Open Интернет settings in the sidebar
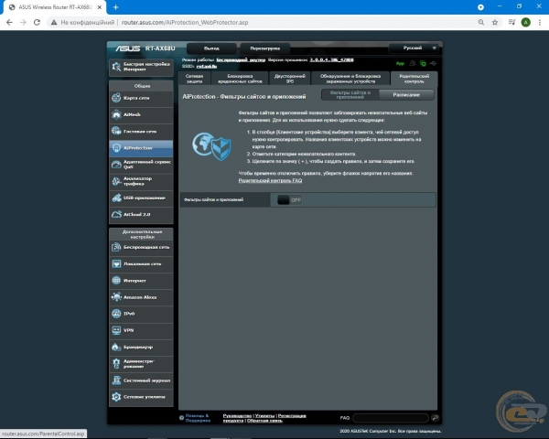The height and width of the screenshot is (439, 549). [x=141, y=281]
